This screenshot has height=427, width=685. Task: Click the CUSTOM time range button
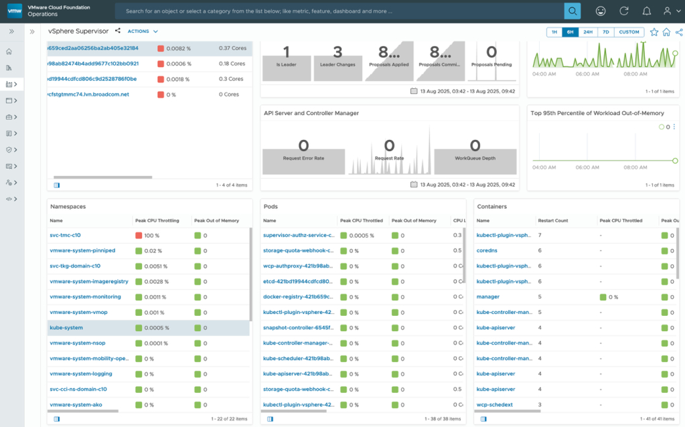629,32
